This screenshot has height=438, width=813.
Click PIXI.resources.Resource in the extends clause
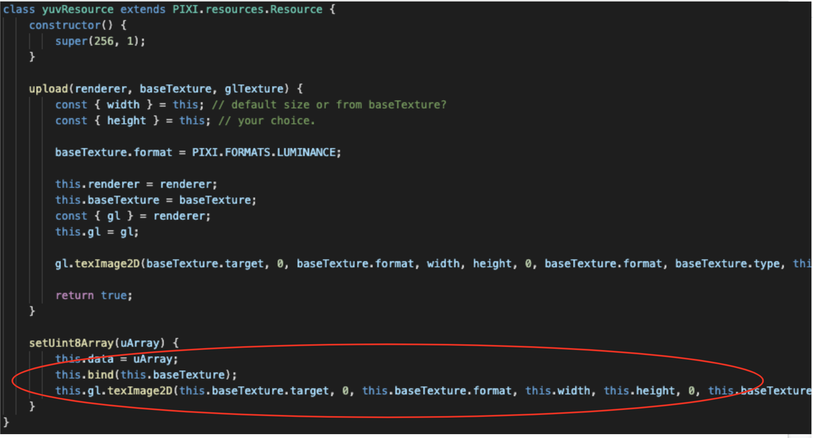[x=247, y=9]
